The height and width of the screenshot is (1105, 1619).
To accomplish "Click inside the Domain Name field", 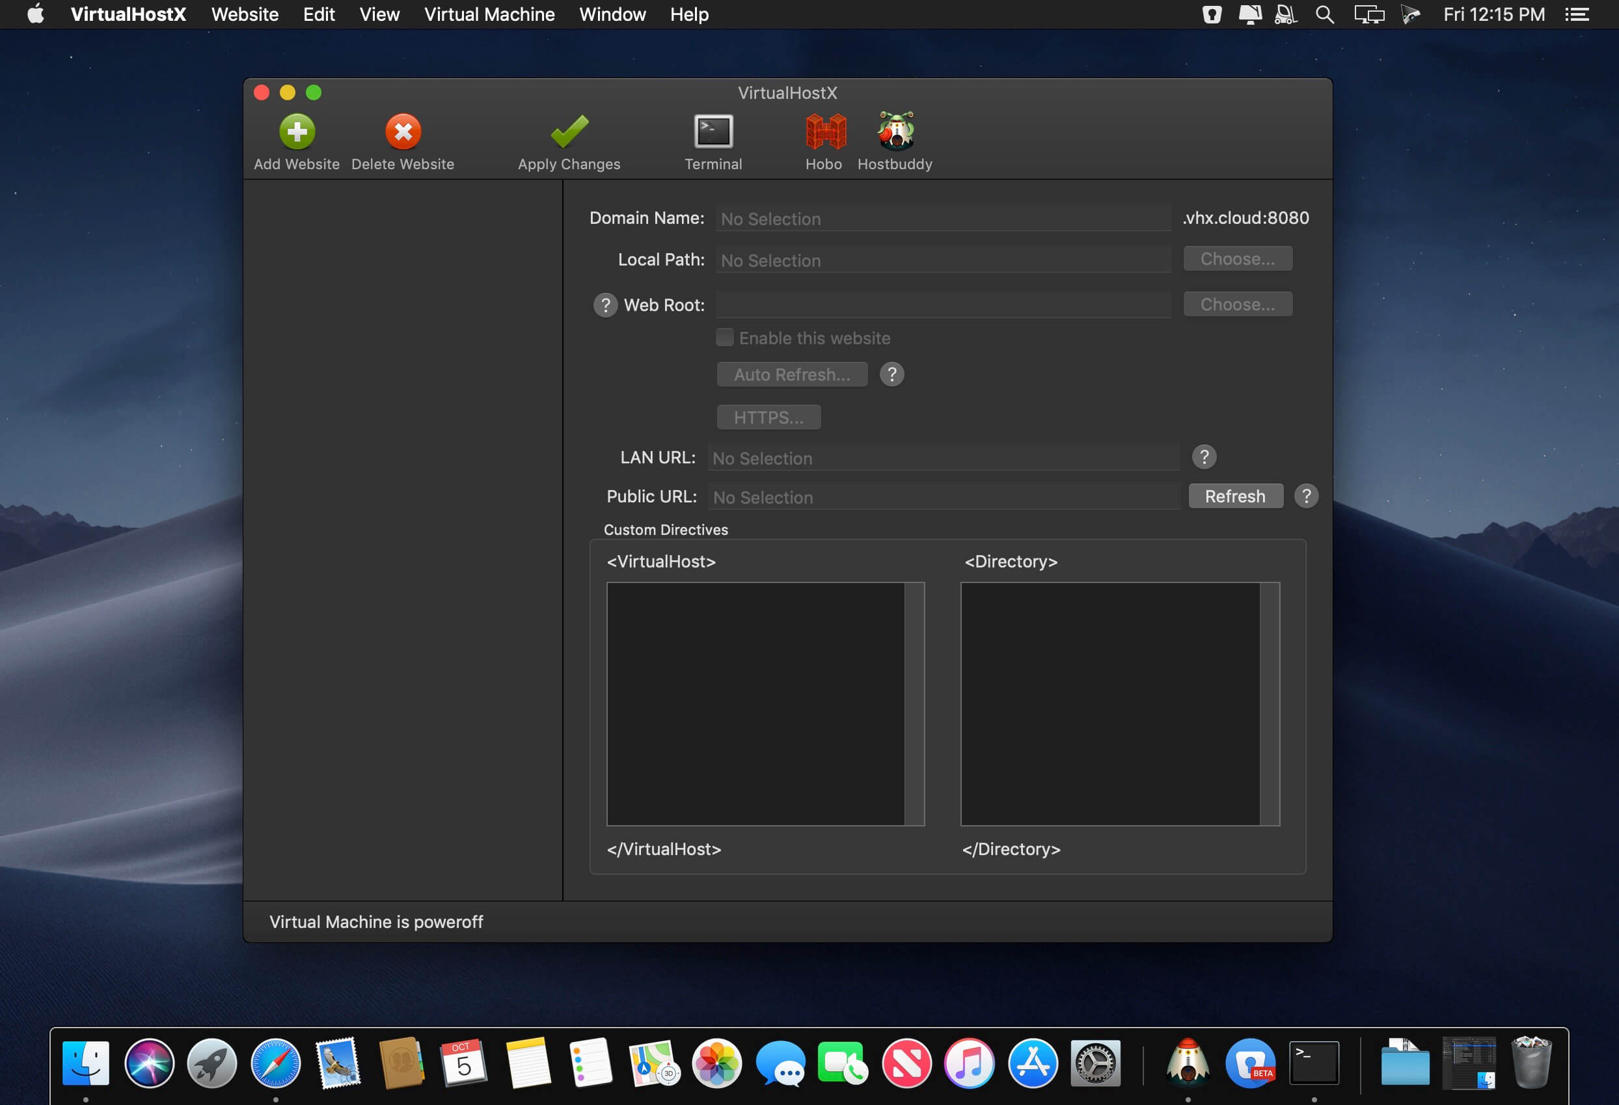I will coord(942,219).
